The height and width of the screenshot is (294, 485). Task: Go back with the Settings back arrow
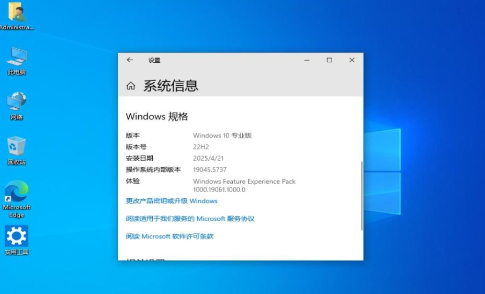130,60
